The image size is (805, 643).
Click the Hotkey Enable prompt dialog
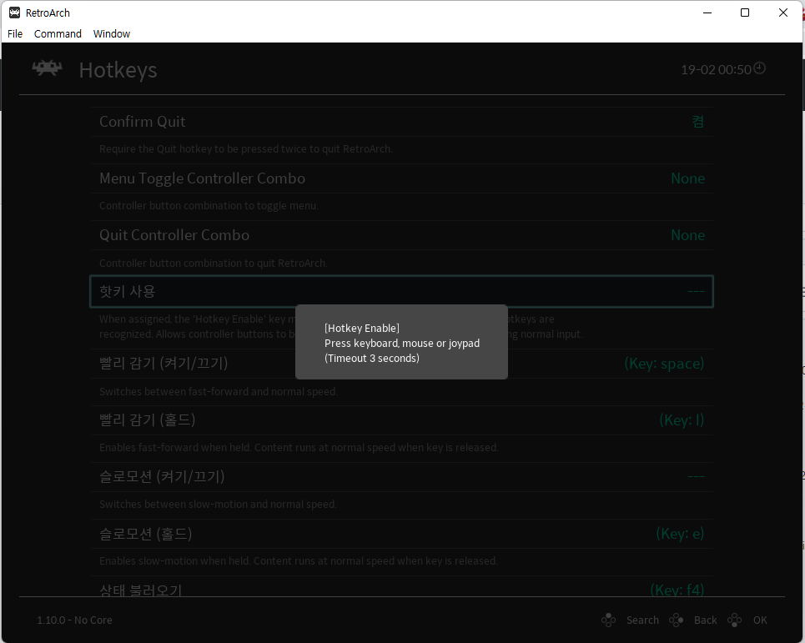(x=401, y=342)
